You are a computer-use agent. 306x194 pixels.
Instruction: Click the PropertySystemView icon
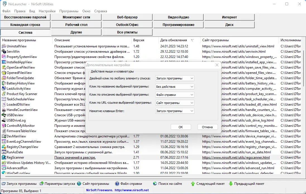point(4,57)
